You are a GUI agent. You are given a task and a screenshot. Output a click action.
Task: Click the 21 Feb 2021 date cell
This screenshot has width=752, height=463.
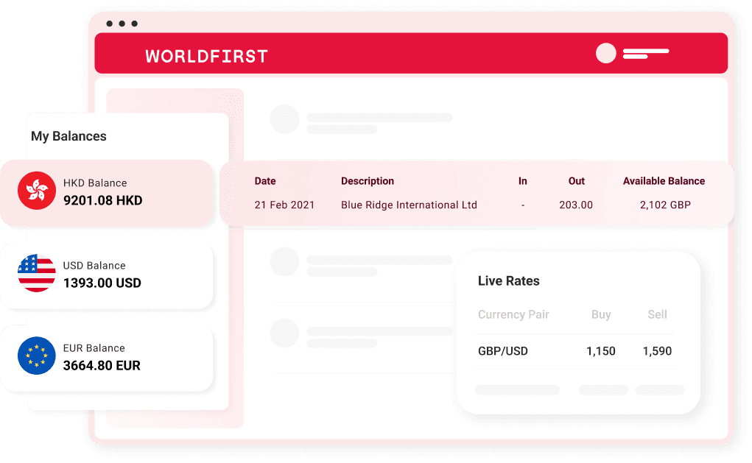(x=284, y=205)
